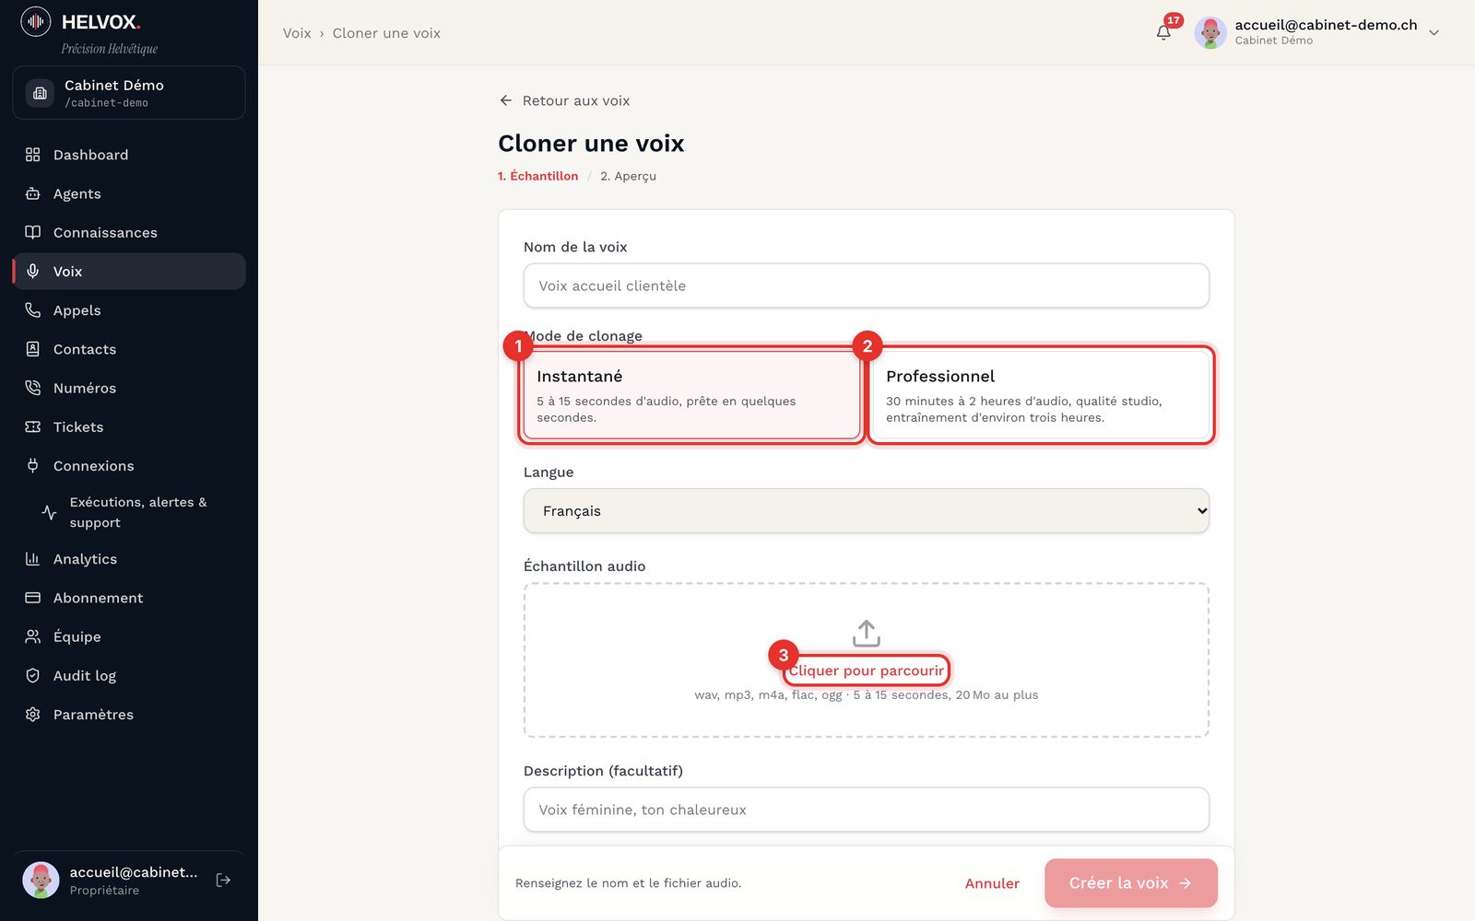The height and width of the screenshot is (921, 1475).
Task: Click the Agents robot icon
Action: pyautogui.click(x=33, y=193)
